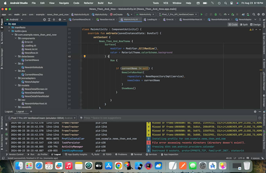The width and height of the screenshot is (266, 173).
Task: Select opened file target icon in Project panel
Action: 44,20
